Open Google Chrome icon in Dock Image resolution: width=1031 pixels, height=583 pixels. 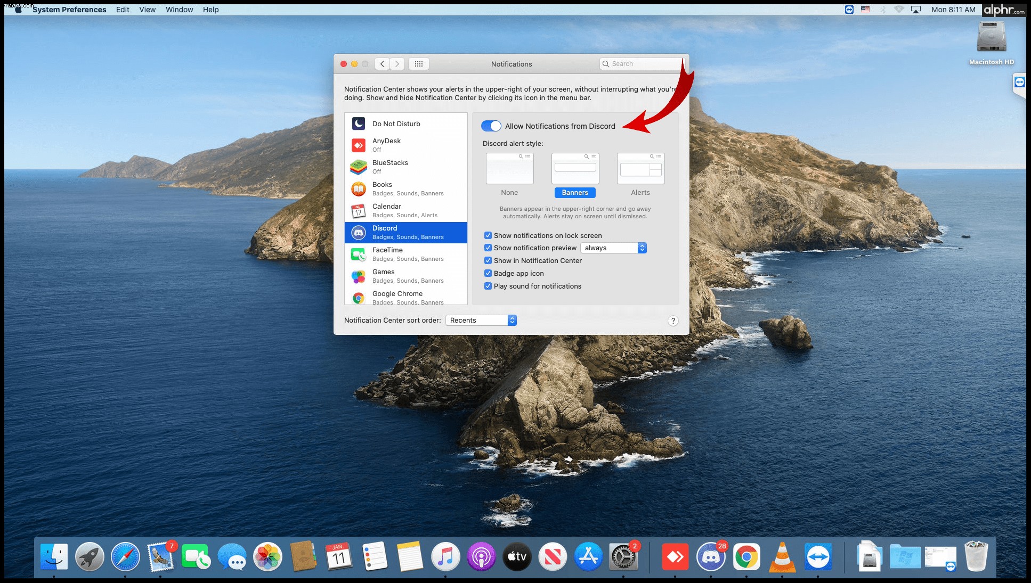(746, 557)
